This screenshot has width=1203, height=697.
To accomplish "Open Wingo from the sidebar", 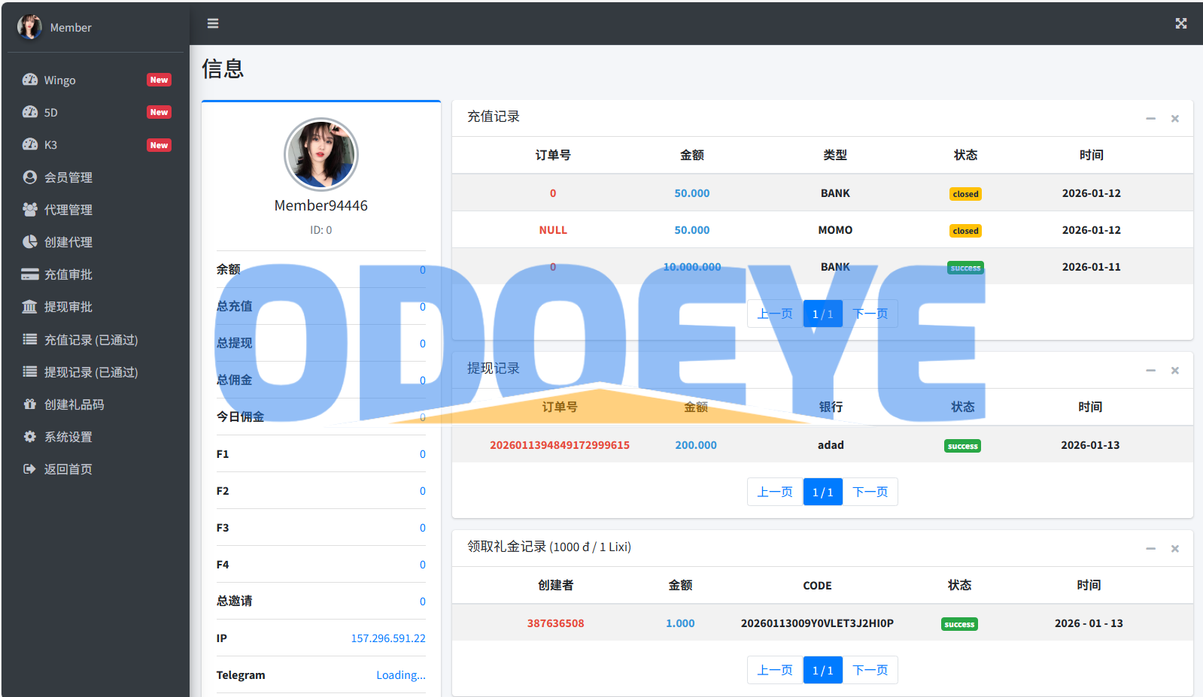I will [60, 80].
